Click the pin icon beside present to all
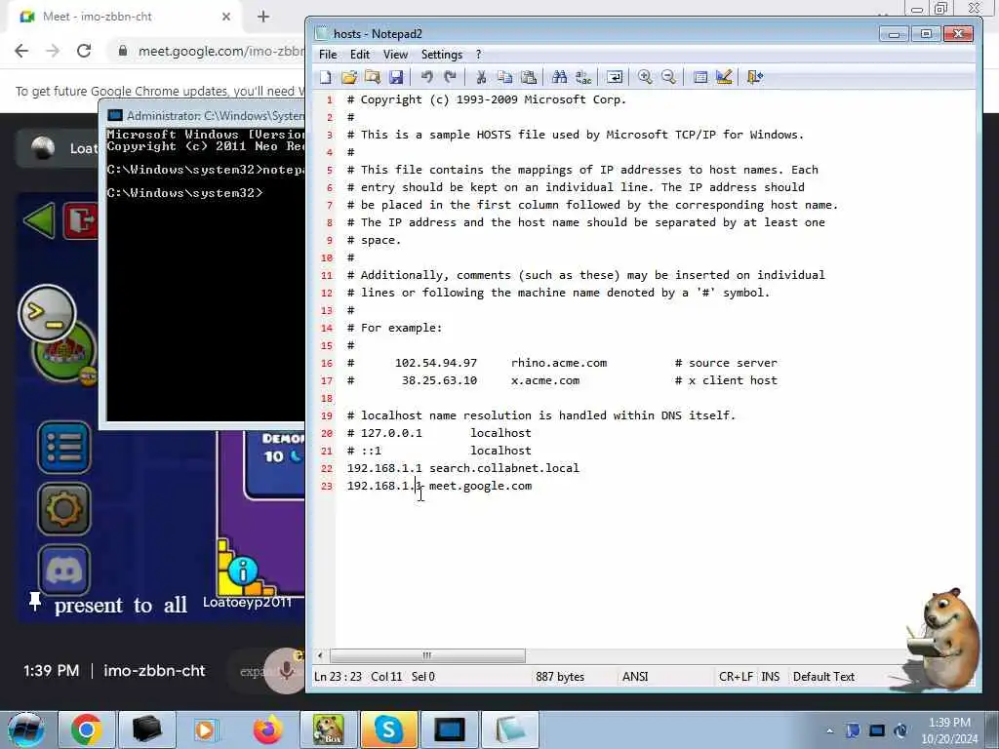Image resolution: width=999 pixels, height=749 pixels. [x=35, y=601]
